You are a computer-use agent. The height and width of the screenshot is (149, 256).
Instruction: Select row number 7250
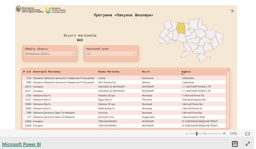tap(28, 78)
